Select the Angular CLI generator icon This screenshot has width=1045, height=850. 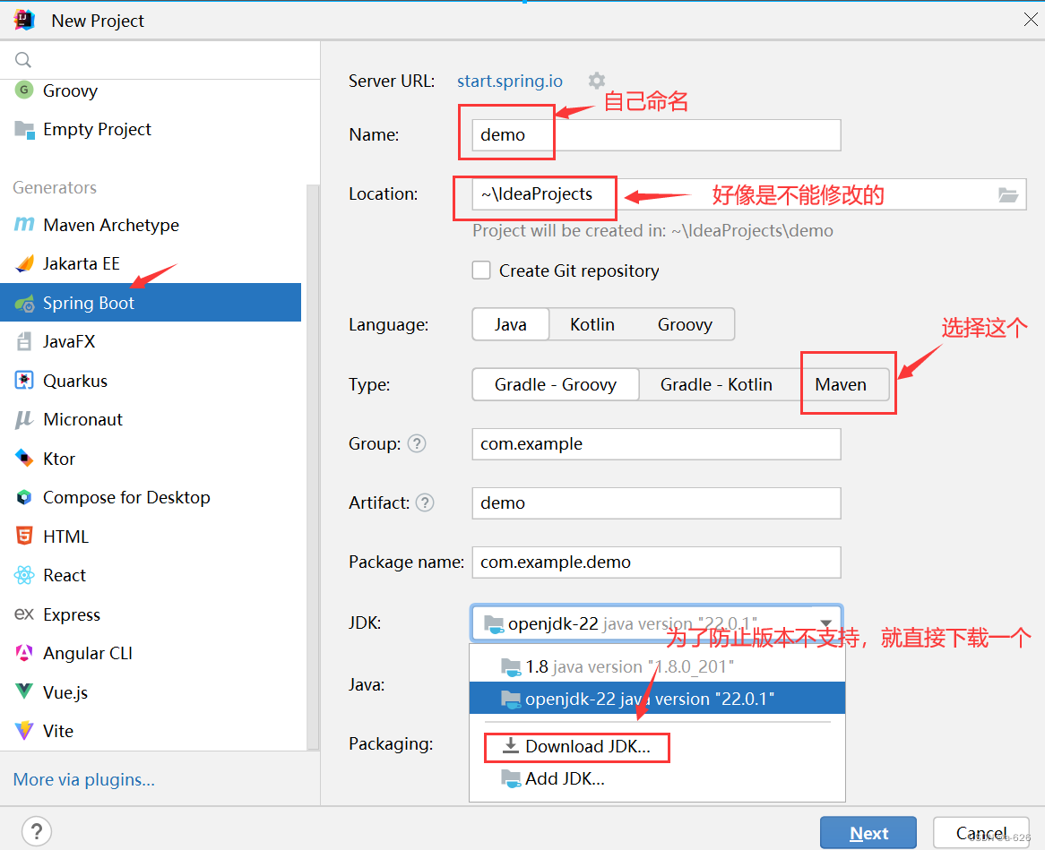click(x=25, y=652)
